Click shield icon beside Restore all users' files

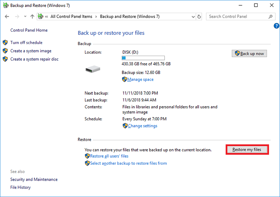point(87,156)
